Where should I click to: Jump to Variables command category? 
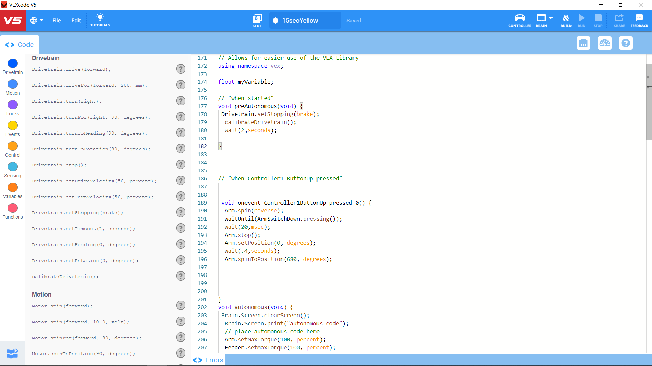click(13, 191)
